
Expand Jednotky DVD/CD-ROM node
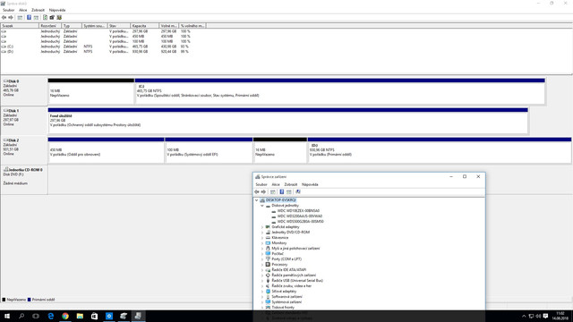[x=262, y=233]
